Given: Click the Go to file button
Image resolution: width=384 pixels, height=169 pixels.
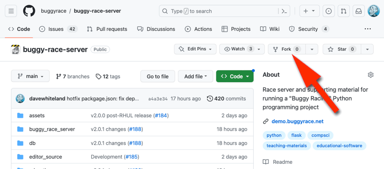Looking at the screenshot, I should (158, 77).
